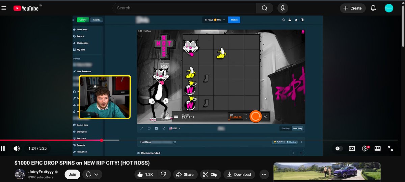Open the player settings gear
Screen dimensions: 405x182
pos(365,148)
